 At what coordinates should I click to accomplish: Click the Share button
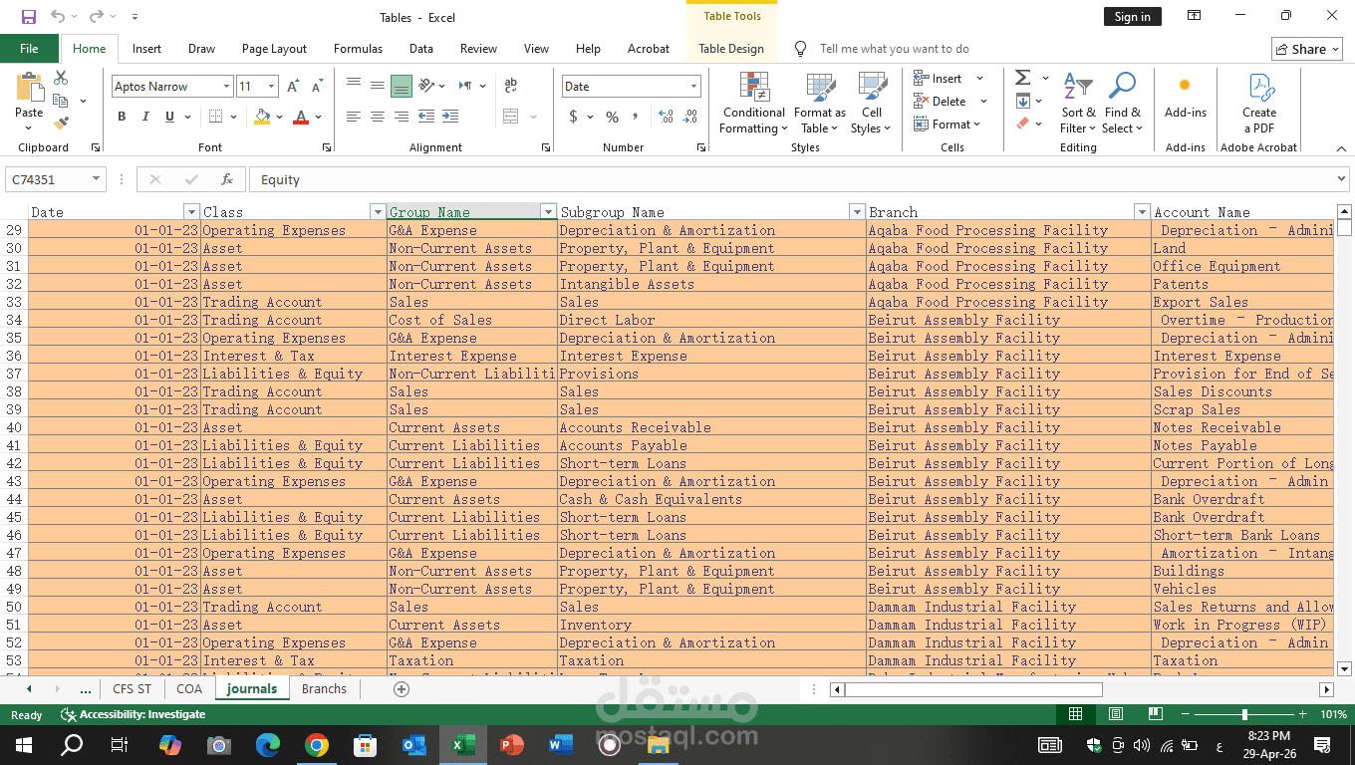[1307, 49]
